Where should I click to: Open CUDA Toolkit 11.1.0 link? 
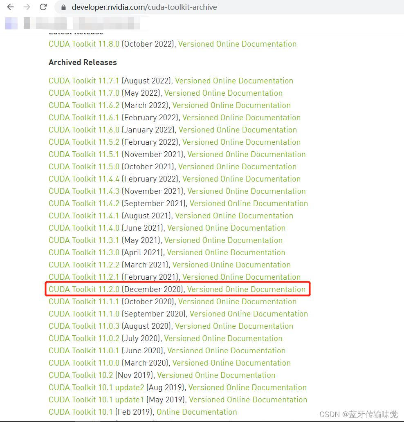pos(84,314)
